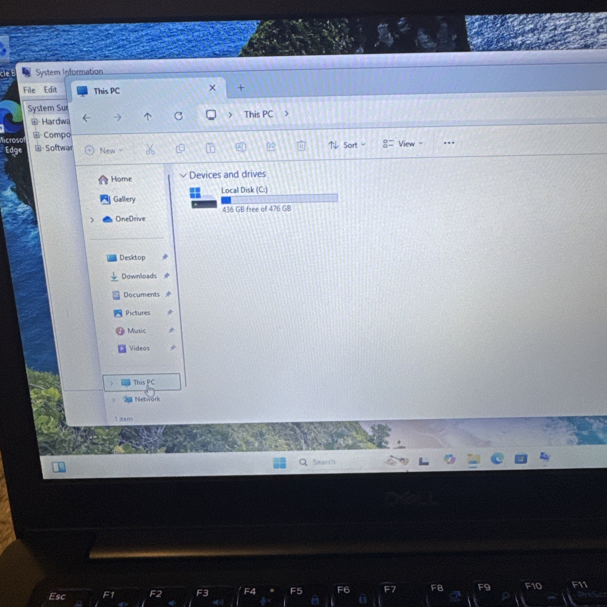The width and height of the screenshot is (607, 607).
Task: Expand the OneDrive tree node
Action: 92,220
